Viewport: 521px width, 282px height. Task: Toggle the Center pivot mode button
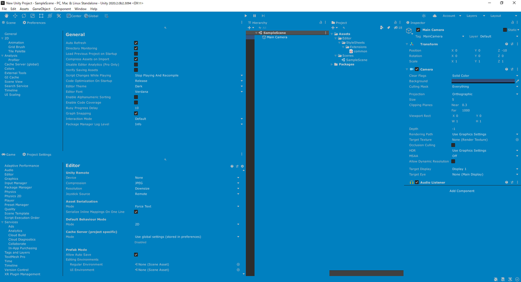tap(74, 16)
